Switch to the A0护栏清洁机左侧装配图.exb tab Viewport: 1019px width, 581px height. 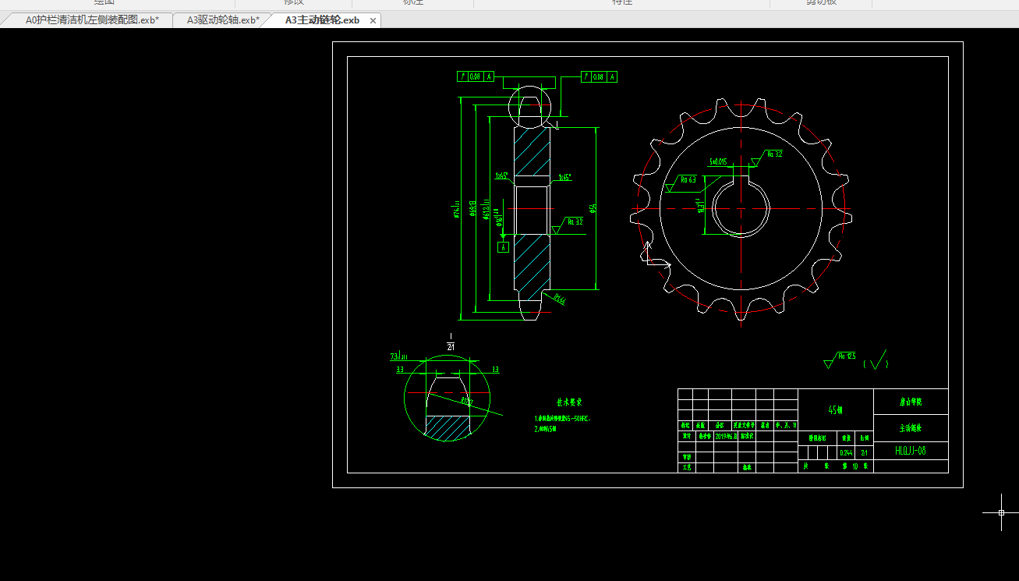tap(92, 20)
